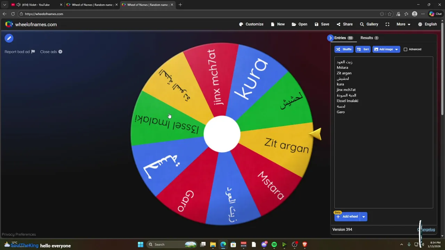Open File Explorer from taskbar
Image resolution: width=445 pixels, height=250 pixels.
(213, 244)
